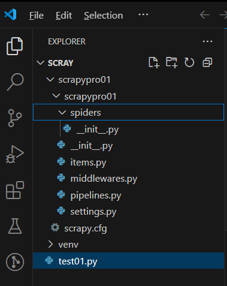Viewport: 227px width, 286px height.
Task: Open settings.py file
Action: coord(128,212)
